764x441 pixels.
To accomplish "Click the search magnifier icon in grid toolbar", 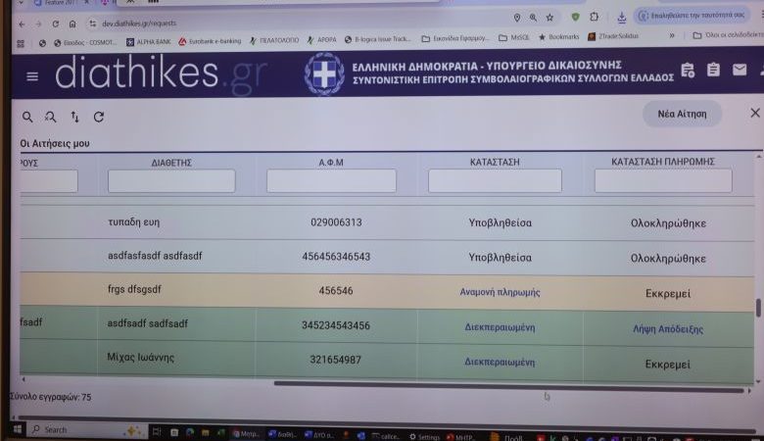I will tap(27, 117).
